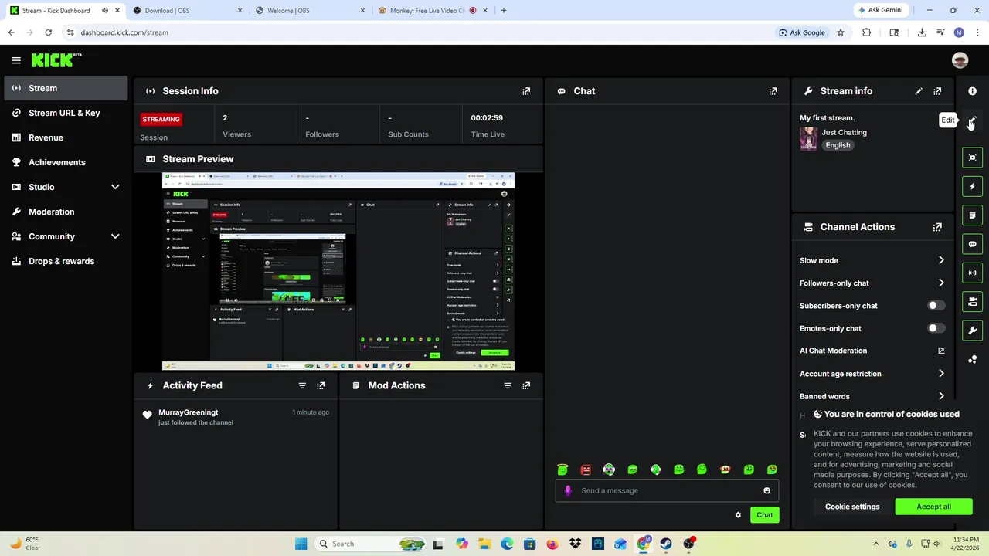Click MurrayGreeningt username in Activity Feed
This screenshot has width=989, height=556.
click(x=189, y=412)
